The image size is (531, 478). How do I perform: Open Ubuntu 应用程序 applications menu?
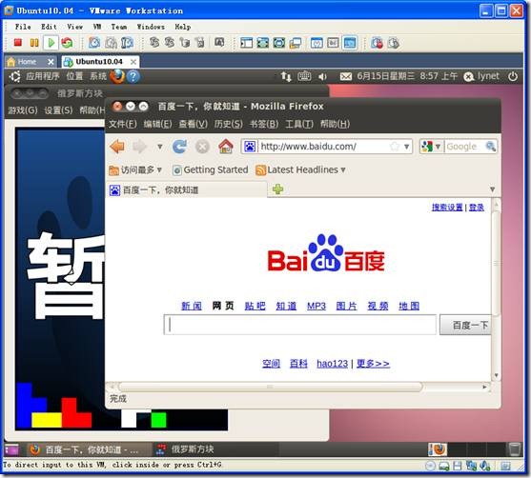pos(43,76)
